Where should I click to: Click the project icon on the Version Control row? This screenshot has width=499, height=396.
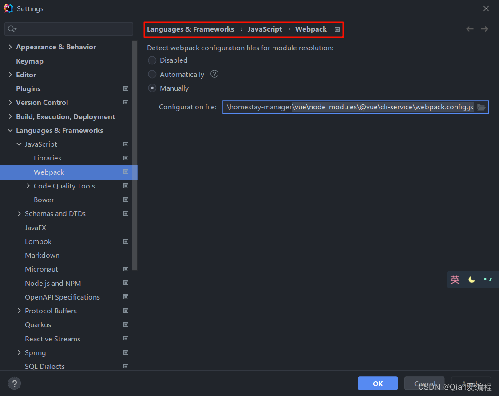126,103
